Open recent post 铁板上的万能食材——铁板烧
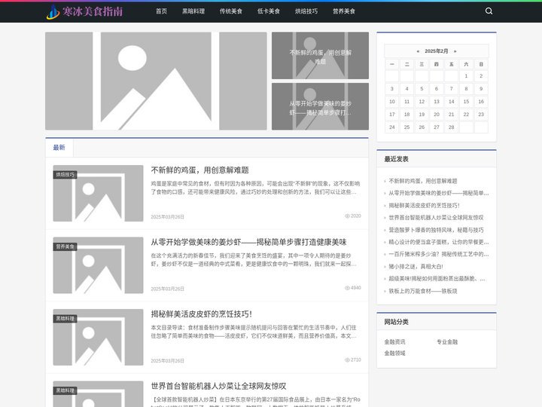 tap(423, 291)
